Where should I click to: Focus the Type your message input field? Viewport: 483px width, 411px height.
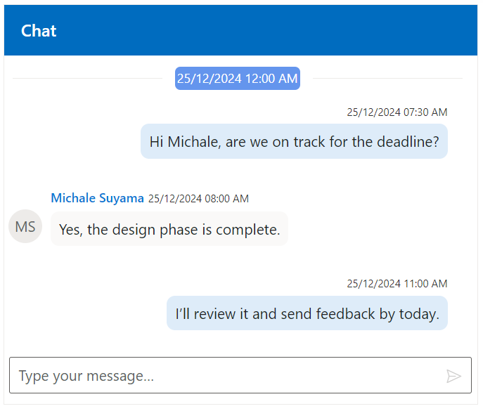click(225, 376)
